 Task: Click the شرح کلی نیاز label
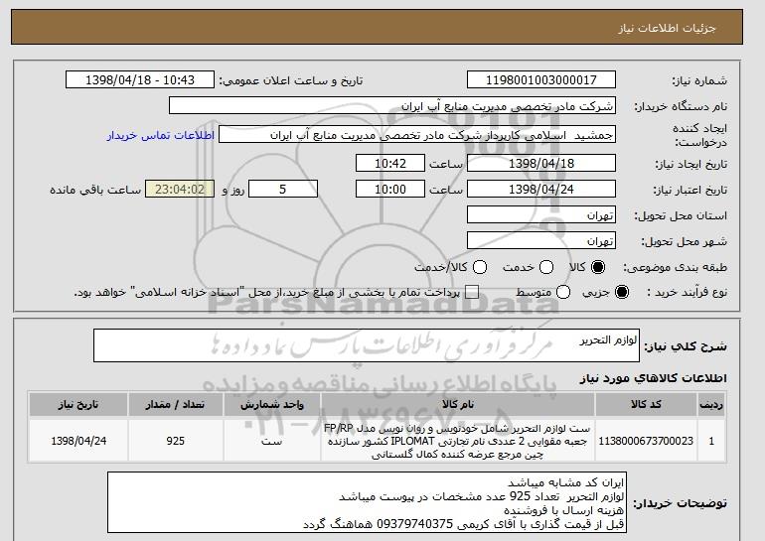[x=686, y=346]
